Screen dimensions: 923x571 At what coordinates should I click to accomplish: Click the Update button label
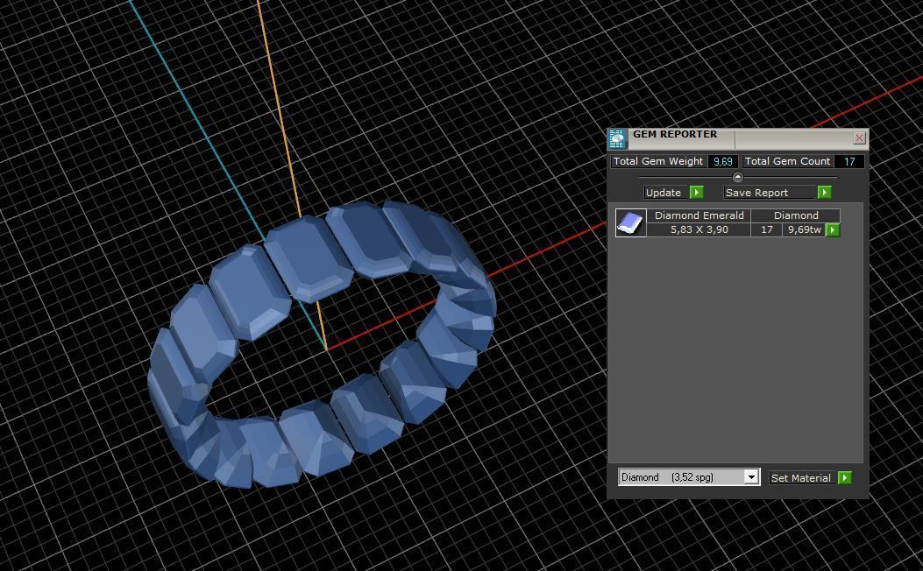point(664,193)
